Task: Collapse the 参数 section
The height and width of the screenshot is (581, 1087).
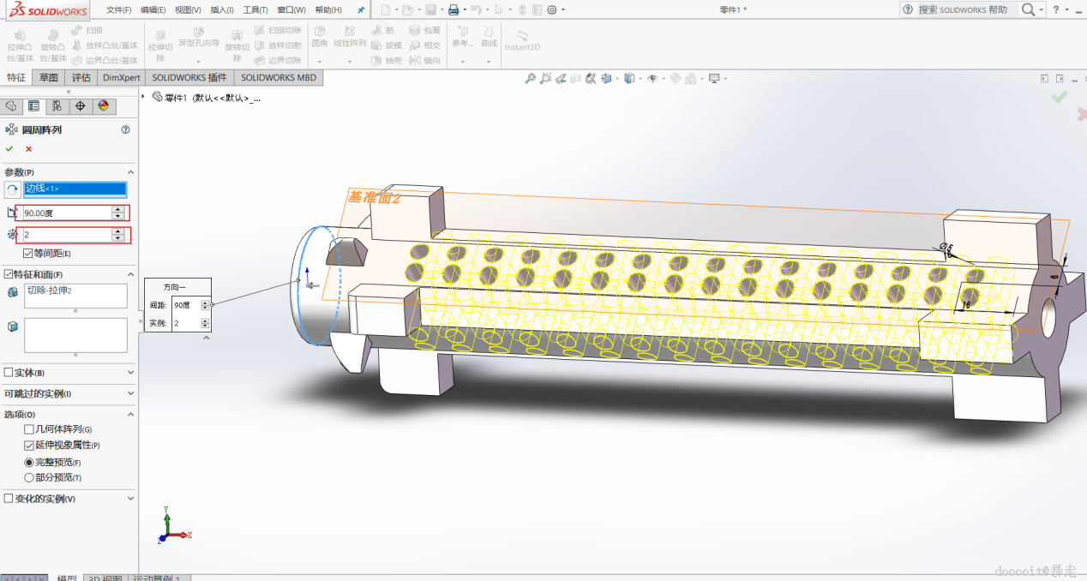Action: 131,172
